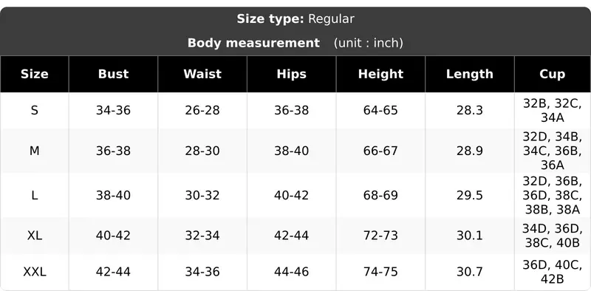Click the unit inch label
The image size is (591, 291).
[x=368, y=43]
